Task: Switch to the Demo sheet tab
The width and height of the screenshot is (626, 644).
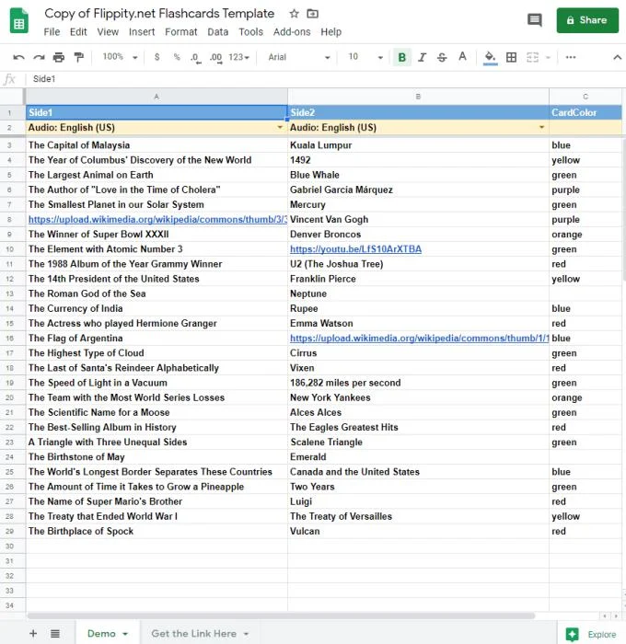Action: [x=101, y=633]
